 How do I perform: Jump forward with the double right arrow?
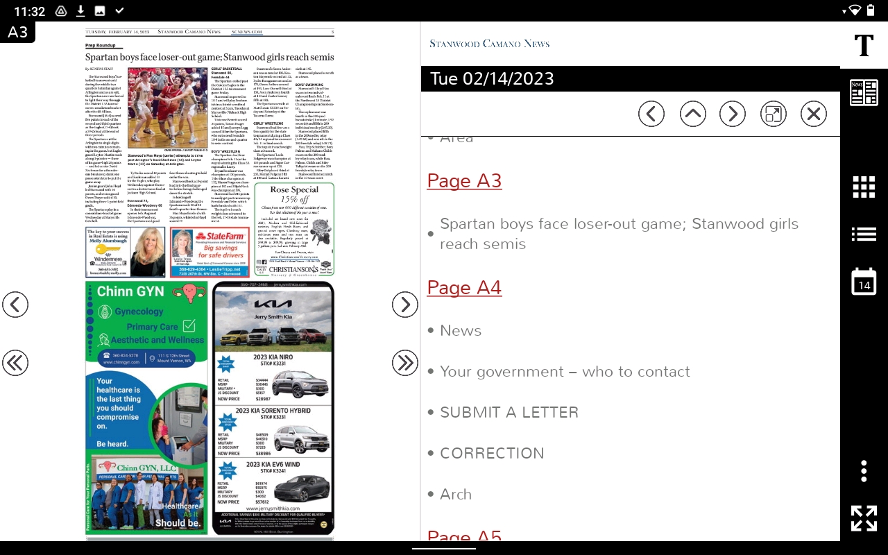(405, 363)
